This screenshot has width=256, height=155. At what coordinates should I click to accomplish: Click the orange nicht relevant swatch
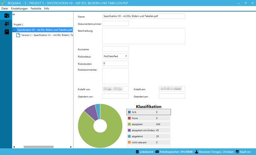click(x=129, y=143)
